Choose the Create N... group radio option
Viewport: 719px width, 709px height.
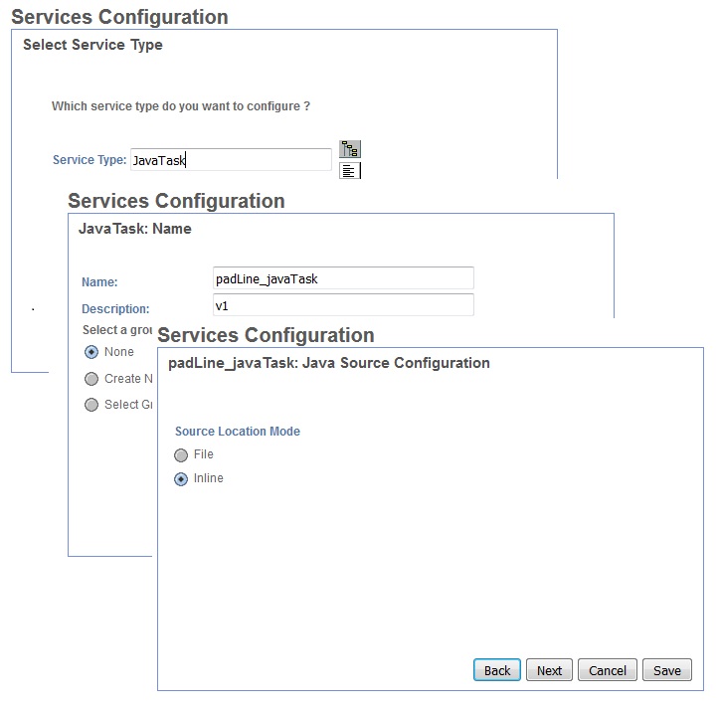91,379
